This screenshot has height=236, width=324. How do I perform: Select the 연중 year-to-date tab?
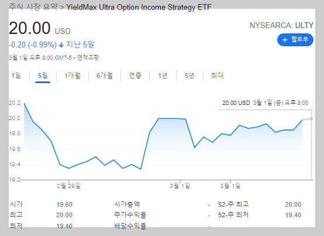point(135,76)
